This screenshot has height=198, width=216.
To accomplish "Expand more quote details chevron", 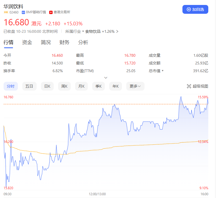I will [x=106, y=78].
